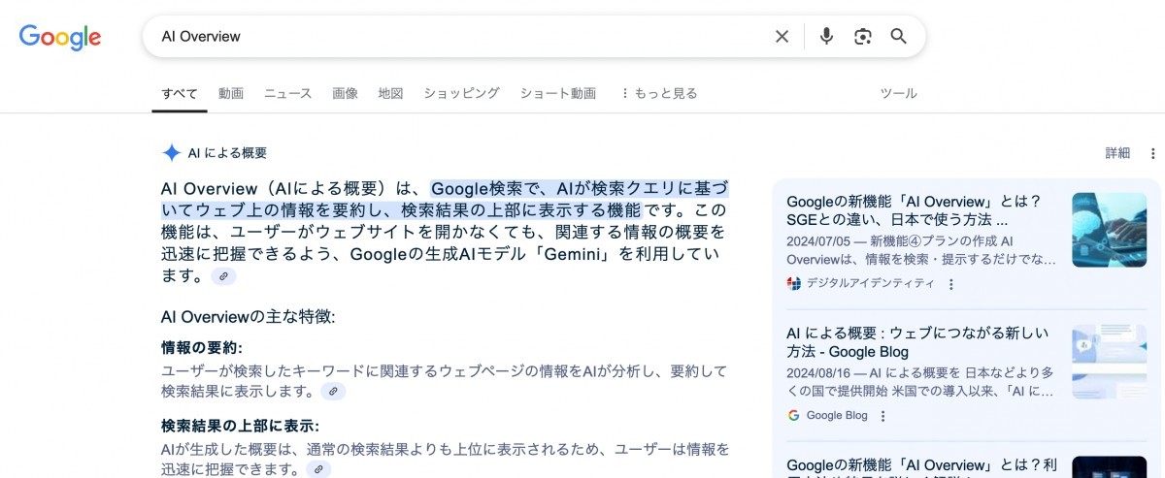Click source link icon under 検索結果の上部に表示
The image size is (1165, 478).
tap(318, 469)
